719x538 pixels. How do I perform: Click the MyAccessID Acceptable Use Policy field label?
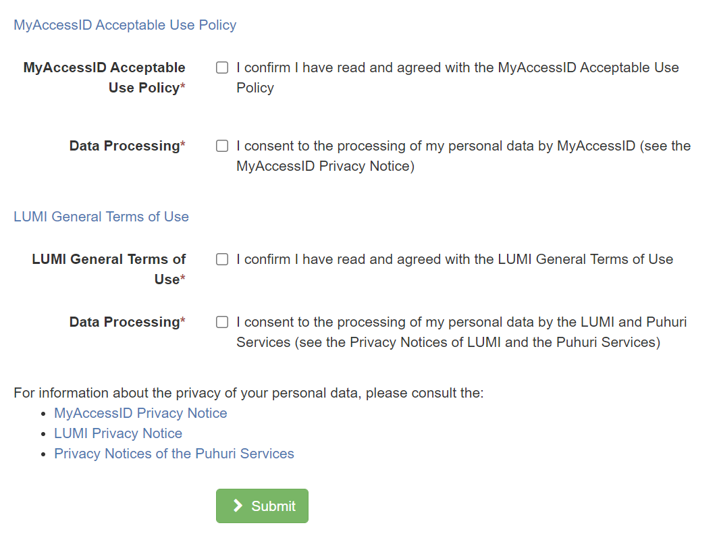tap(104, 77)
